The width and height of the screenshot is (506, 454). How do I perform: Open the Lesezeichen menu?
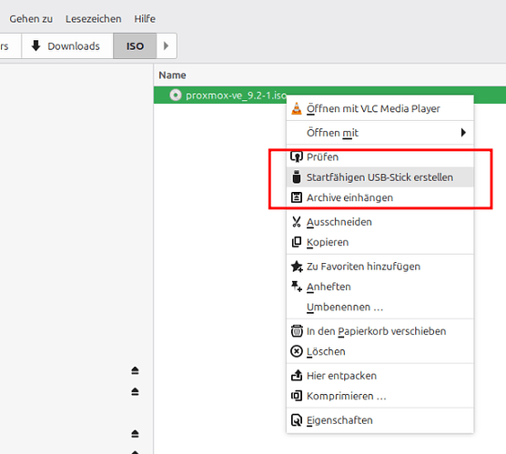pos(94,19)
